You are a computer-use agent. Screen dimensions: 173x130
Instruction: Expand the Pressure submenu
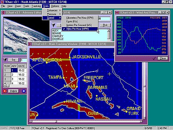pyautogui.click(x=52, y=14)
